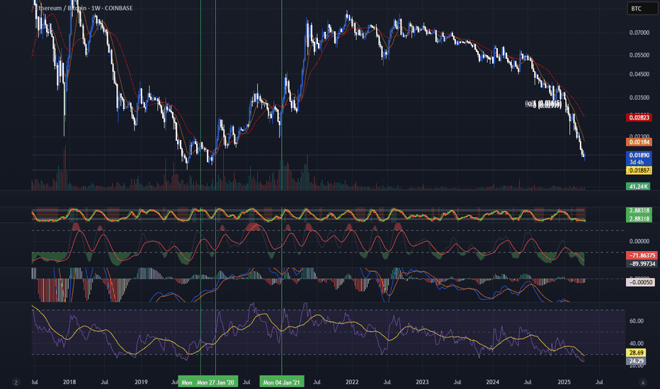660x389 pixels.
Task: Click the 2022 time axis label
Action: (352, 382)
